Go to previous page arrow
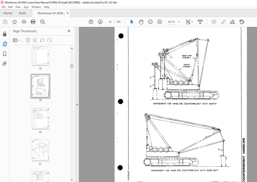 pyautogui.click(x=91, y=22)
